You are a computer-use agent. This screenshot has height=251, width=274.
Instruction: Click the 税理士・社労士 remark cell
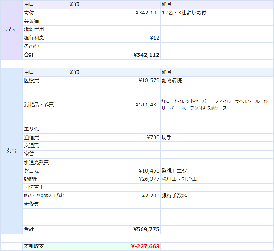click(179, 179)
